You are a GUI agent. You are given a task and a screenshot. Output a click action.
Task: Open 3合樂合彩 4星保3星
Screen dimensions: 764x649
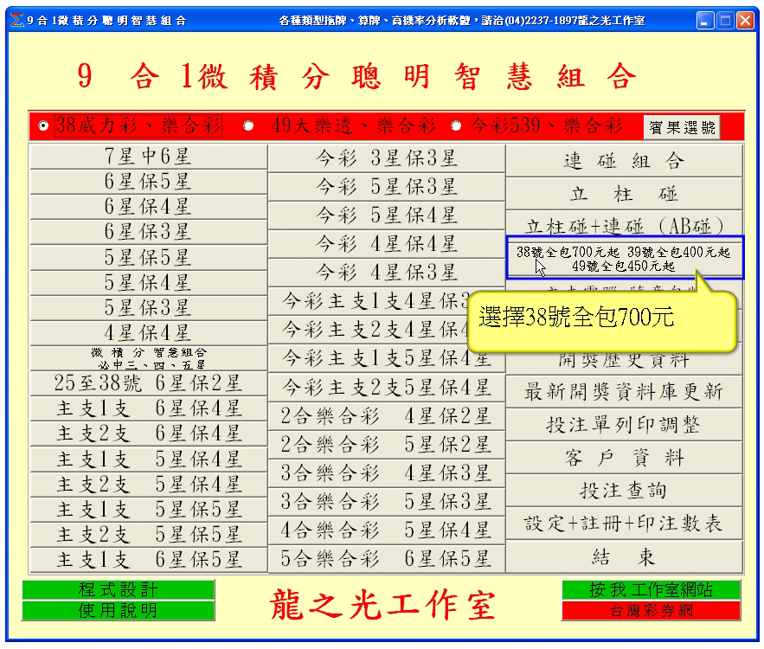coord(387,473)
